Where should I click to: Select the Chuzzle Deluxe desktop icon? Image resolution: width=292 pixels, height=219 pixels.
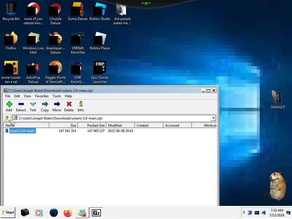(x=56, y=14)
